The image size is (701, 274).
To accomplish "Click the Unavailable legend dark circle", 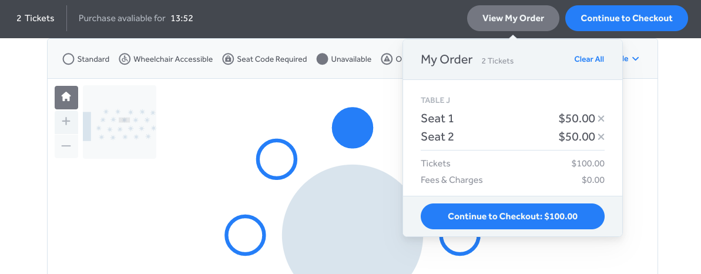I will (323, 59).
